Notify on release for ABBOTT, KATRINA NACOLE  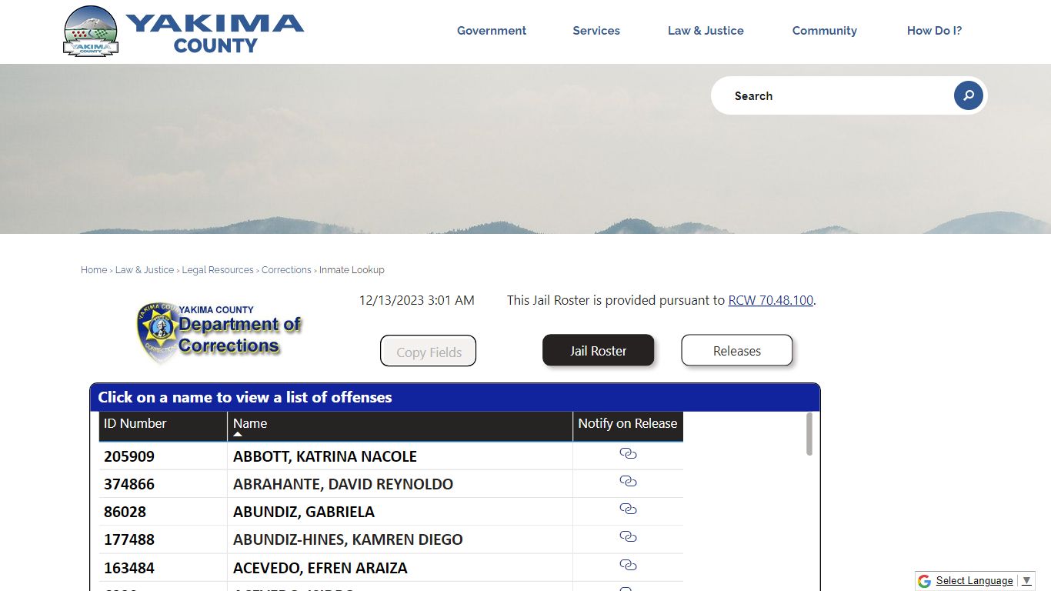click(x=628, y=454)
